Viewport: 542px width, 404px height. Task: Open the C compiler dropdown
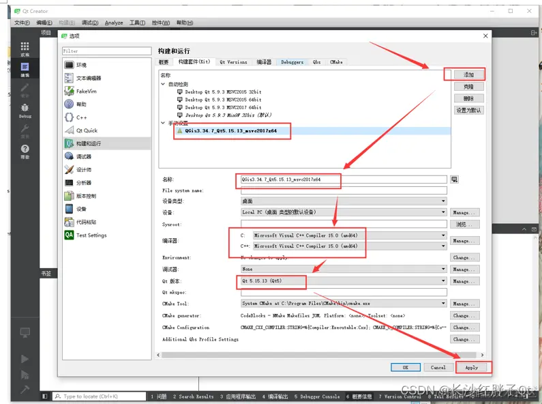click(x=350, y=235)
